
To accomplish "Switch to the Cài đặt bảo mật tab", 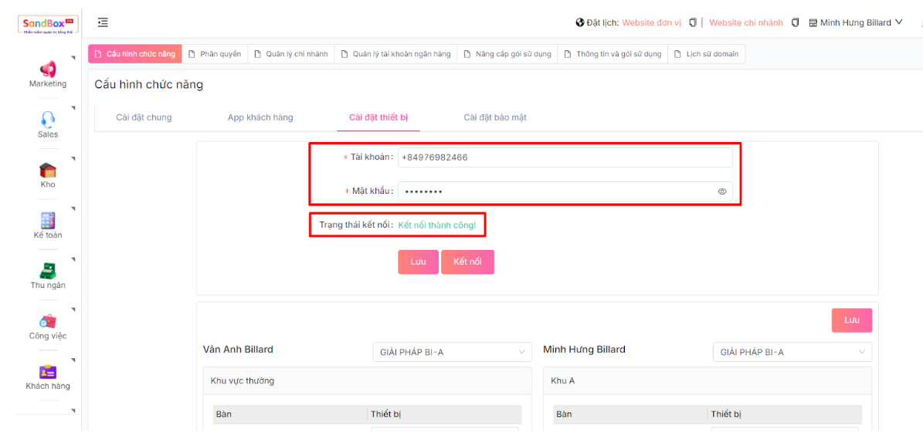I will (x=495, y=117).
